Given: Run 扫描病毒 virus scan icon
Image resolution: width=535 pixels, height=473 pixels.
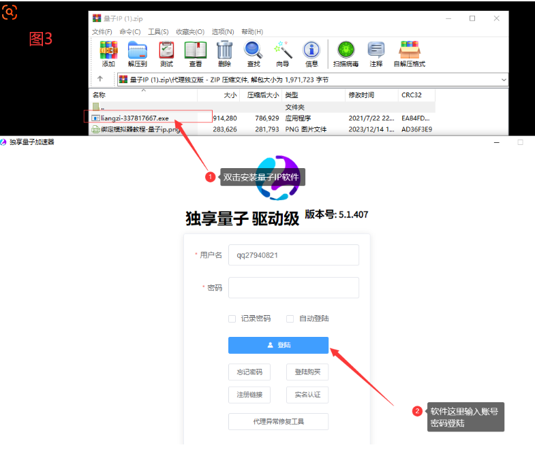Looking at the screenshot, I should pyautogui.click(x=346, y=50).
